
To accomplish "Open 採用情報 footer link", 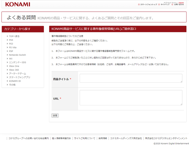I will [x=103, y=138].
